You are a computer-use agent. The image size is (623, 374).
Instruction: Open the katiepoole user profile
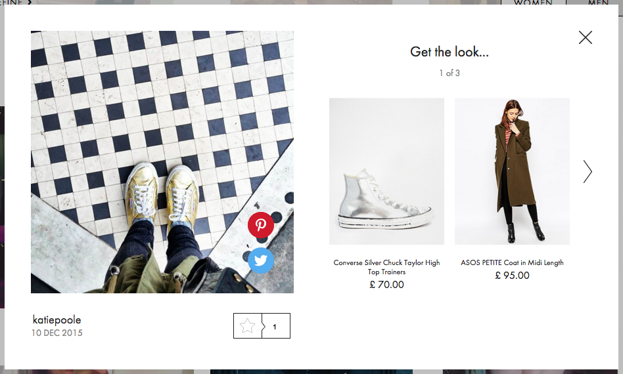[x=57, y=320]
